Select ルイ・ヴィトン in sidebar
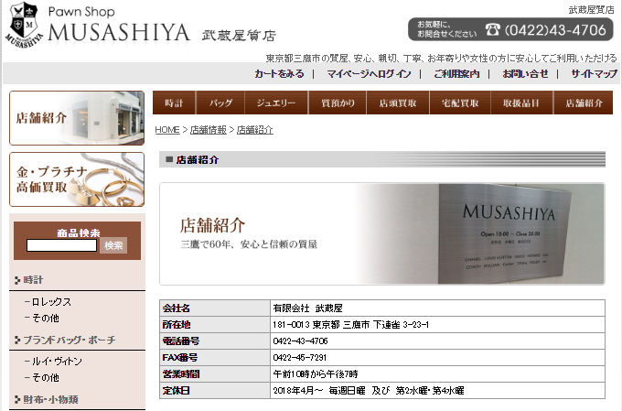The image size is (622, 411). (57, 362)
